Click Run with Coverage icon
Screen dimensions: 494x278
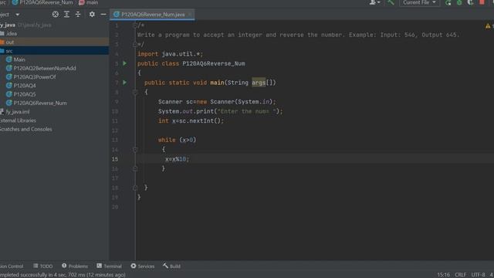point(470,2)
